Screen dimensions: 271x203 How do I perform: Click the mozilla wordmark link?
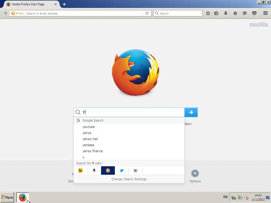pos(258,25)
